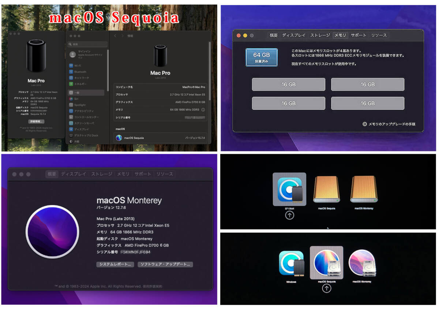Select the EFI Boot drive icon
439x311 pixels.
tap(289, 190)
